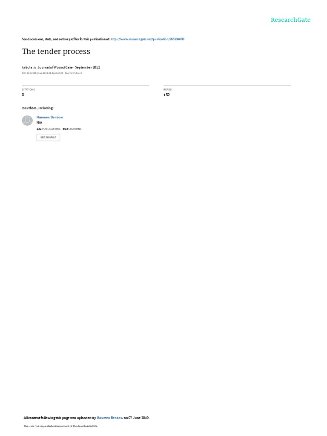Image resolution: width=327 pixels, height=436 pixels.
Task: Select the Journal of Wound Care text
Action: tap(55, 67)
